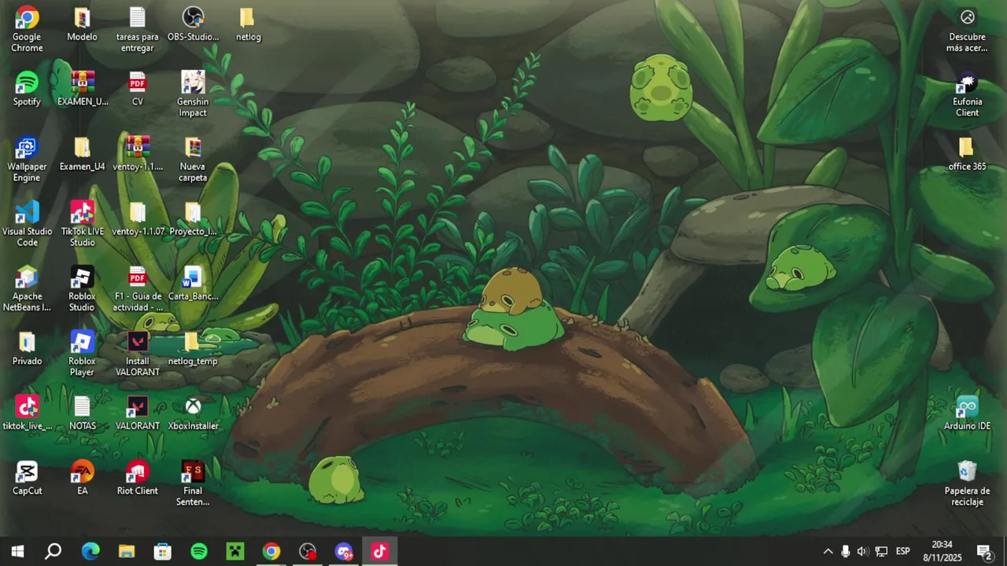
Task: Open Microsoft Store from the taskbar
Action: 163,552
